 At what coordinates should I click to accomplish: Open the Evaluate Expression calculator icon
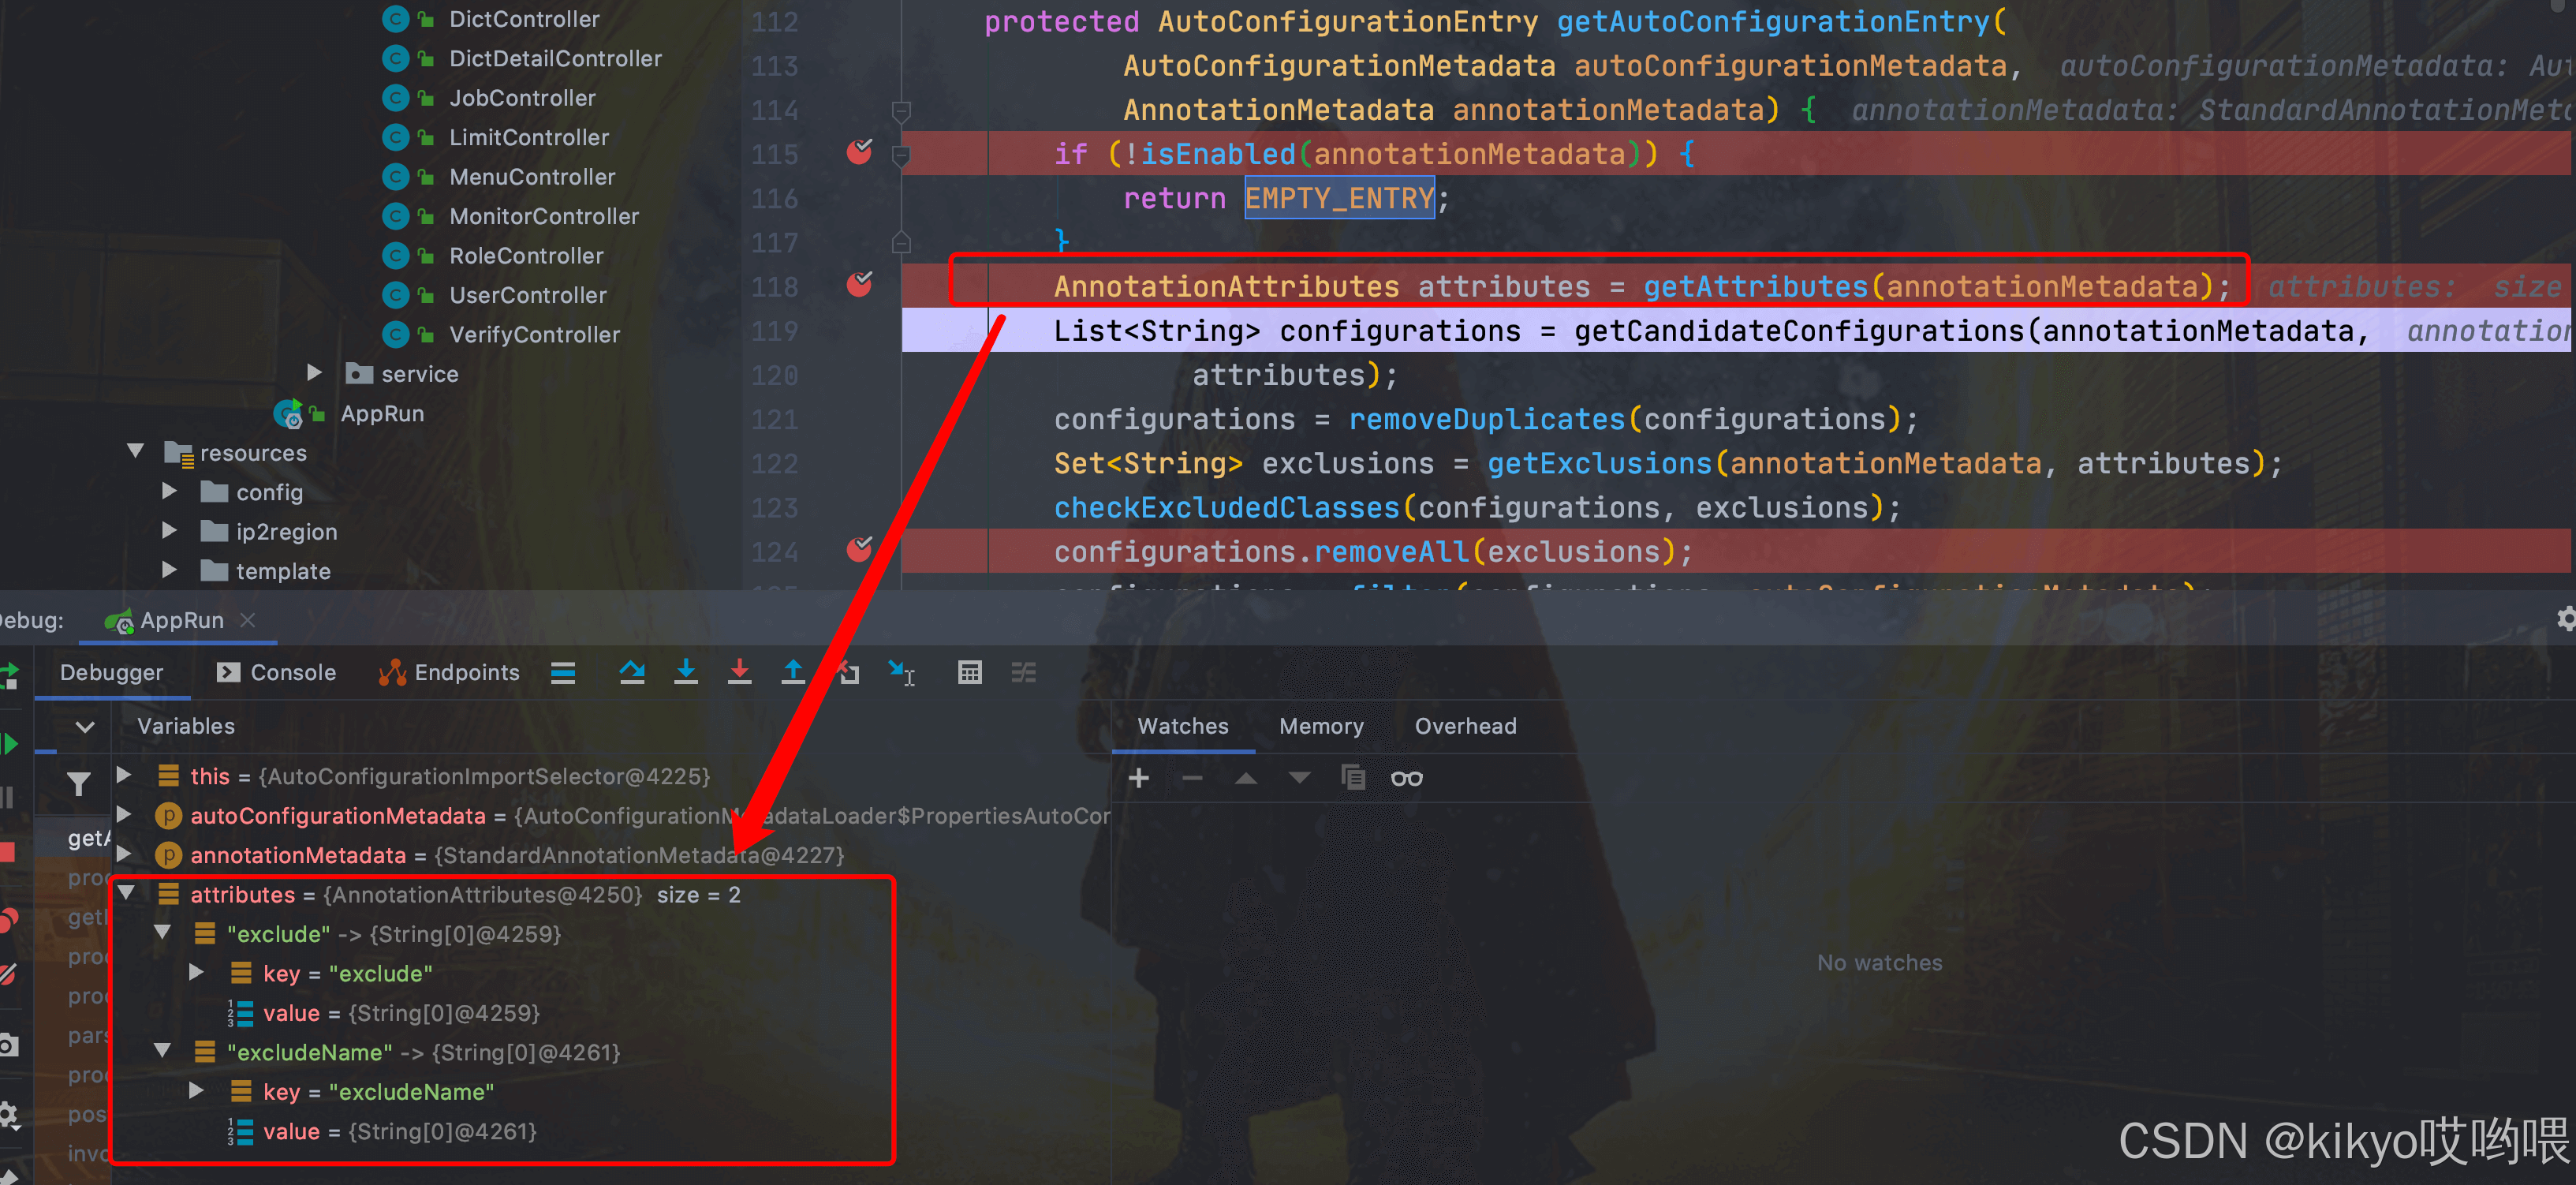tap(969, 672)
